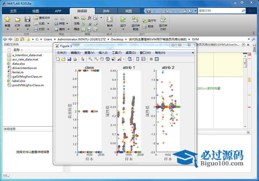Image resolution: width=259 pixels, height=181 pixels.
Task: Open 文件(F) menu in Figure 1
Action: tap(62, 53)
